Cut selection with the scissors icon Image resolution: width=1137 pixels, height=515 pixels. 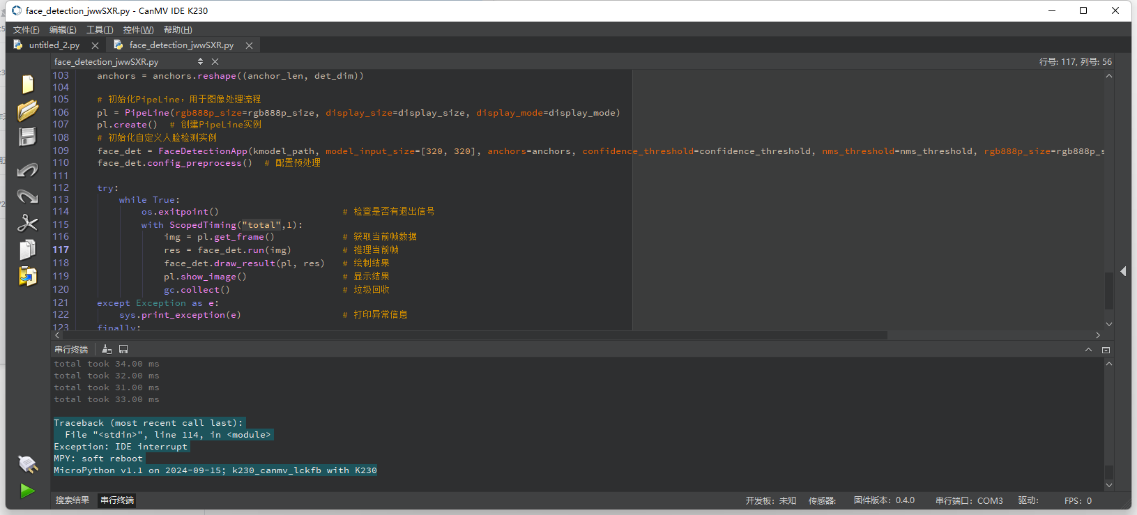coord(27,223)
